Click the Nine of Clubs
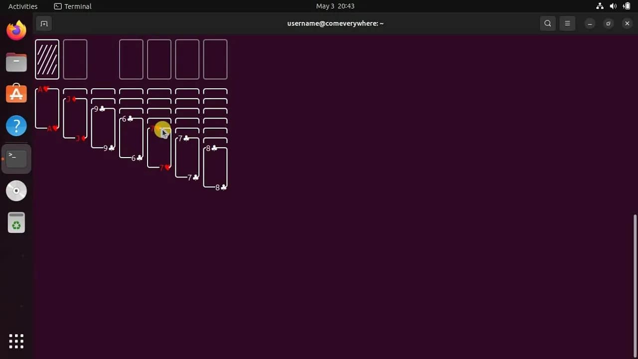 pyautogui.click(x=103, y=128)
